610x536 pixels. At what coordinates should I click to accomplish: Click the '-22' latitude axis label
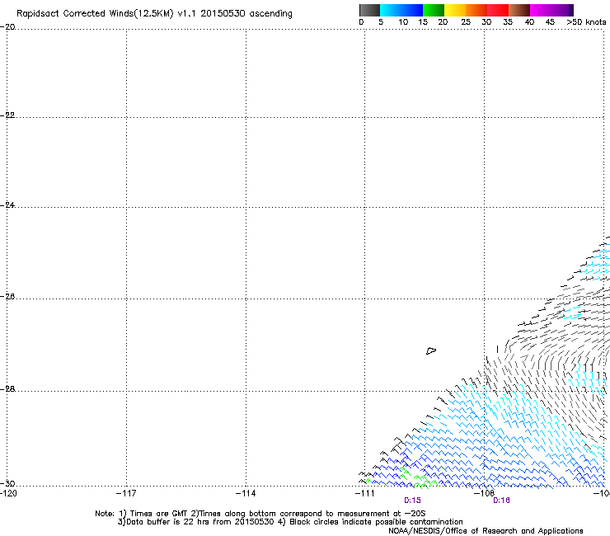(x=7, y=115)
